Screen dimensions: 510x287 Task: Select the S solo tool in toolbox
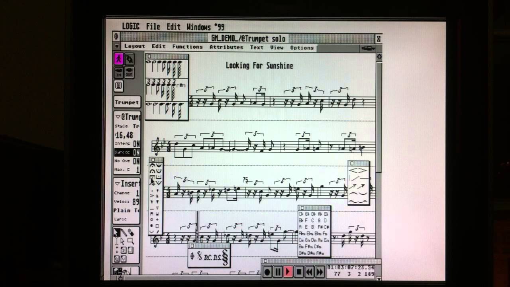point(124,250)
